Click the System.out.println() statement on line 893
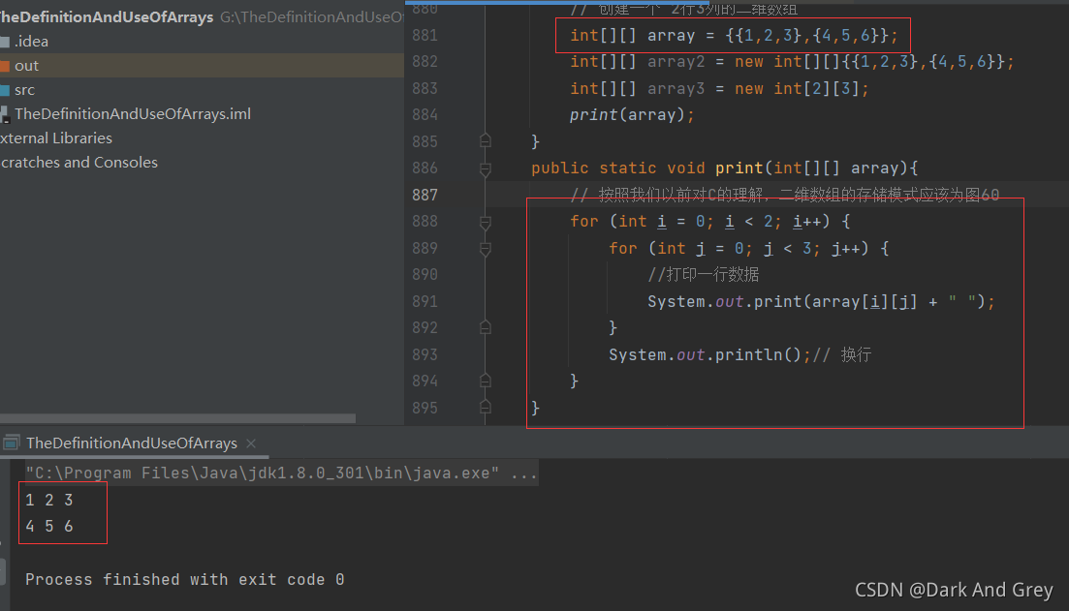 point(709,355)
